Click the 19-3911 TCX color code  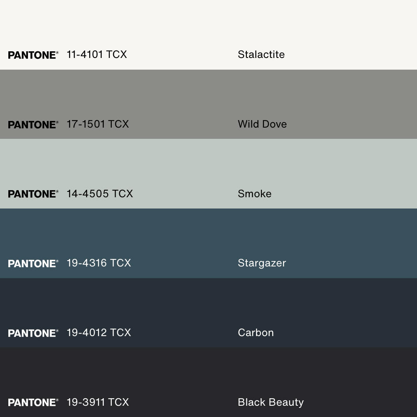click(x=98, y=402)
